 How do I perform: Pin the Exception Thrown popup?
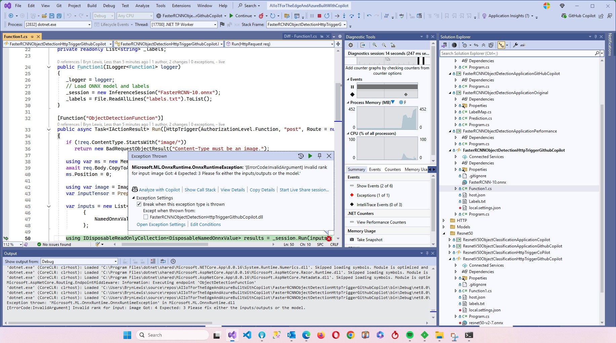click(x=319, y=156)
